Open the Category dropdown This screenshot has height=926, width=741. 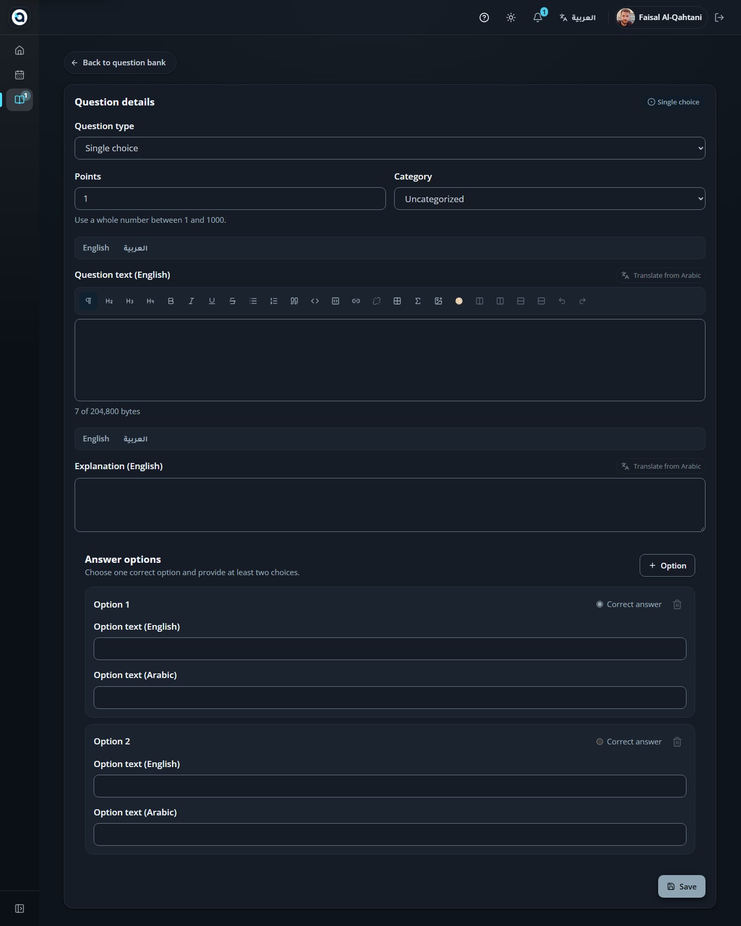[550, 199]
